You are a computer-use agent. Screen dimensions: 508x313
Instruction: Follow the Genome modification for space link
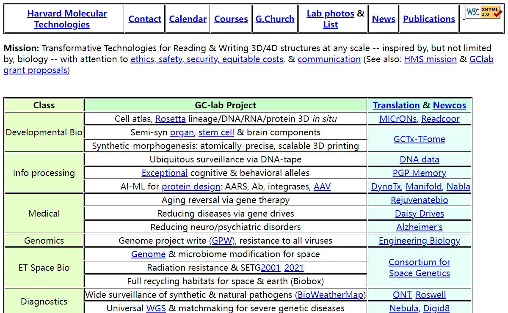(x=148, y=254)
